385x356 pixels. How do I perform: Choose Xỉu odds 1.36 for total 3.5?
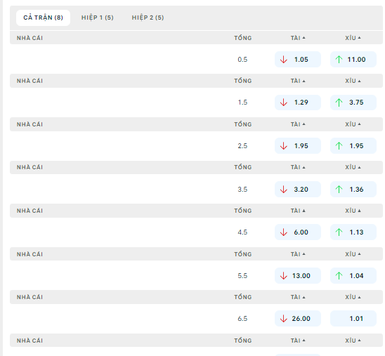point(353,189)
